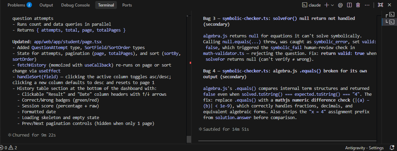Click the fetchHistory identifier
This screenshot has width=397, height=151.
(31, 65)
